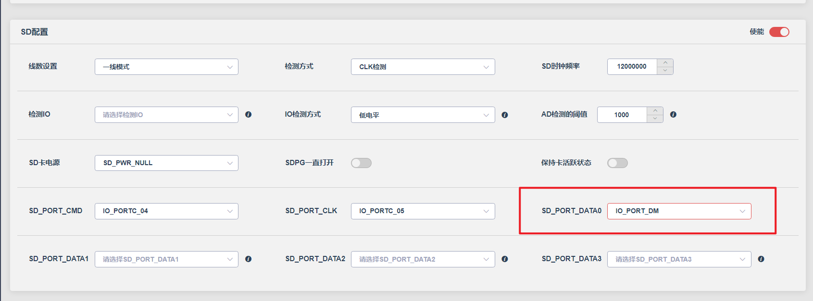The image size is (813, 301).
Task: Click info icon beside IO检测方式 dropdown
Action: 505,115
